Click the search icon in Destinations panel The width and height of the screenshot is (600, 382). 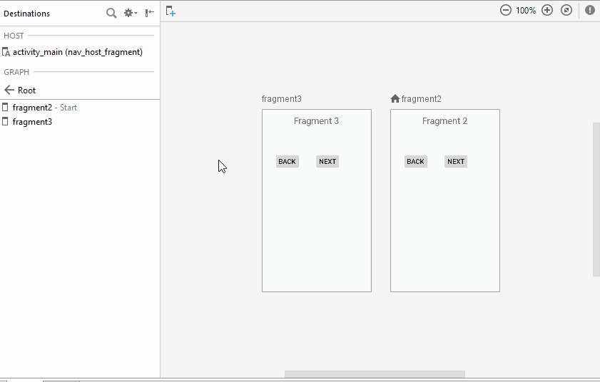coord(111,13)
